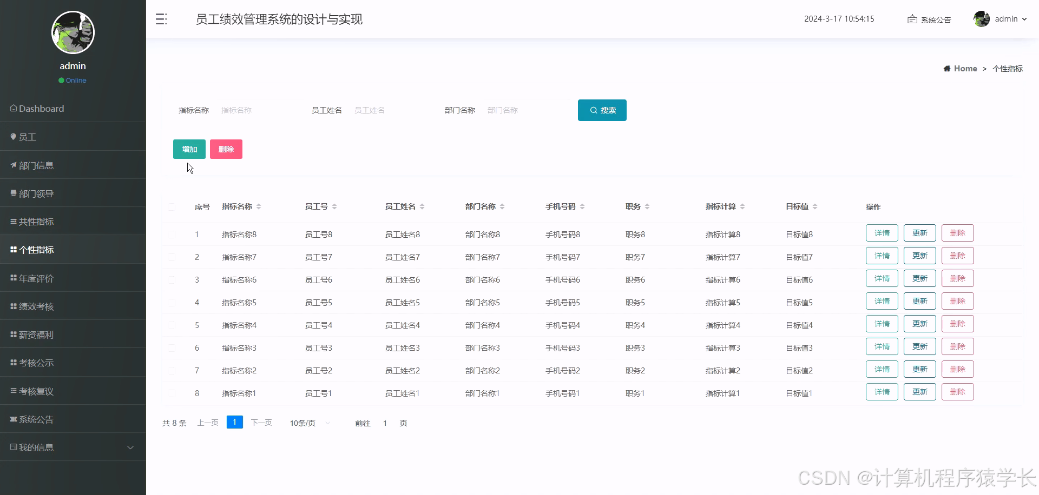The height and width of the screenshot is (495, 1039).
Task: Click the green 增加 button
Action: click(189, 149)
